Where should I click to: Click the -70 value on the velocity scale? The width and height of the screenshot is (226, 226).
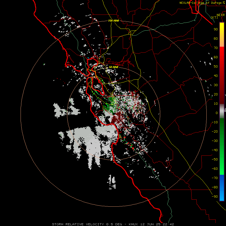(215, 178)
